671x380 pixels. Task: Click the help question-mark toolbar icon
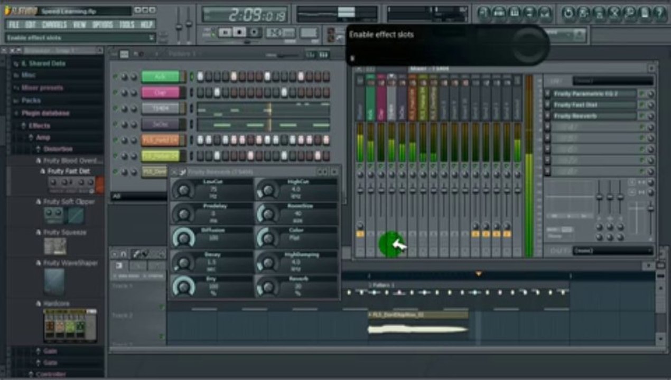pos(659,13)
